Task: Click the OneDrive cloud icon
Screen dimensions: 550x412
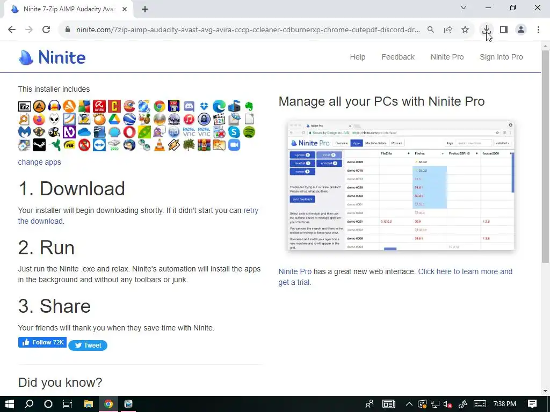Action: (84, 132)
